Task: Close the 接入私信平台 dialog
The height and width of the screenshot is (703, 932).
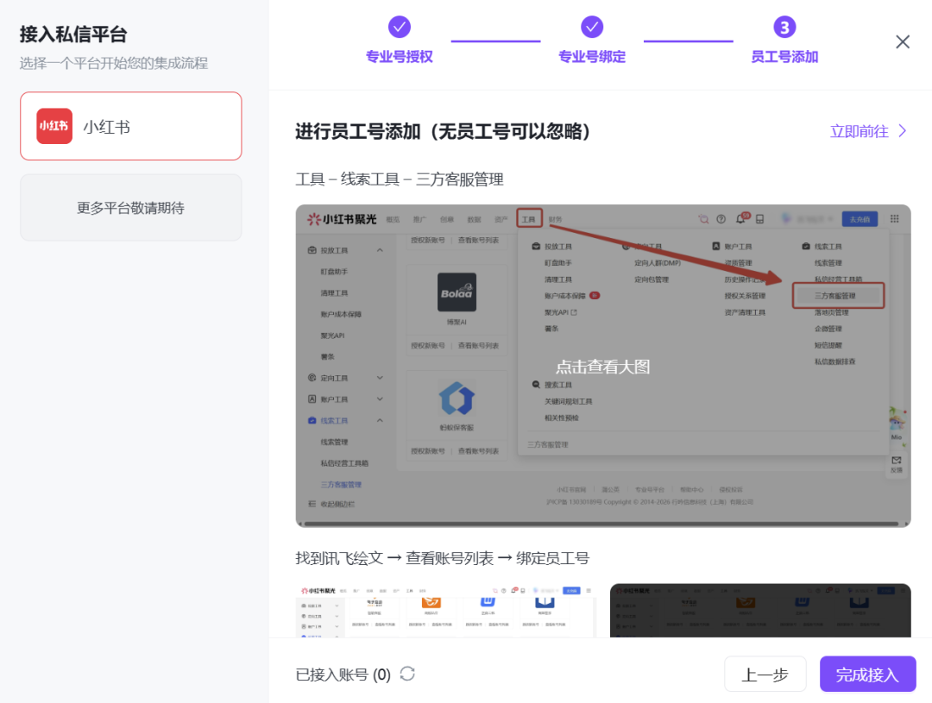Action: pyautogui.click(x=903, y=41)
